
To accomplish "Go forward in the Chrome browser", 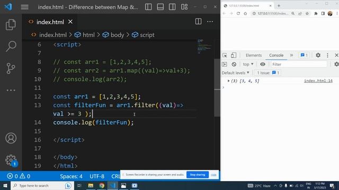I will point(231,14).
